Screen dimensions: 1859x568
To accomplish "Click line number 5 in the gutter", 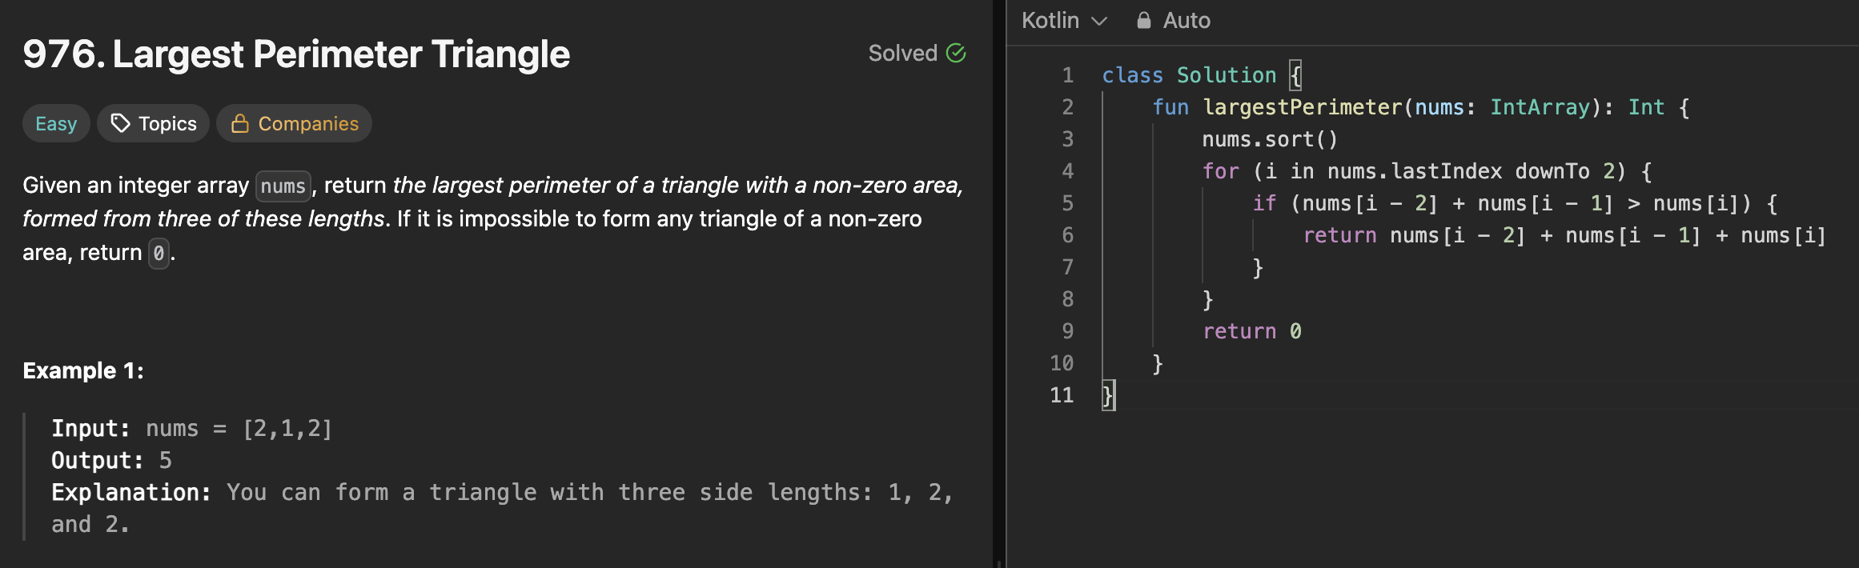I will pyautogui.click(x=1067, y=203).
